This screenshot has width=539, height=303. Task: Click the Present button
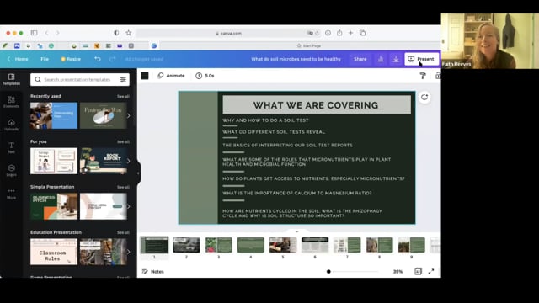[x=421, y=59]
